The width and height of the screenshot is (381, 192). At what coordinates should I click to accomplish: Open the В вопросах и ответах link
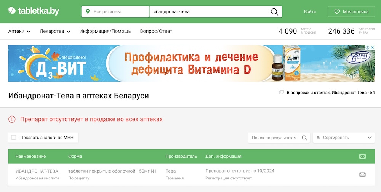330,93
